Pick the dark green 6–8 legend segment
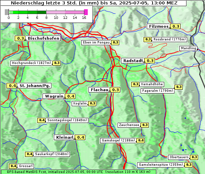This screenshot has height=174, width=205. [42, 12]
